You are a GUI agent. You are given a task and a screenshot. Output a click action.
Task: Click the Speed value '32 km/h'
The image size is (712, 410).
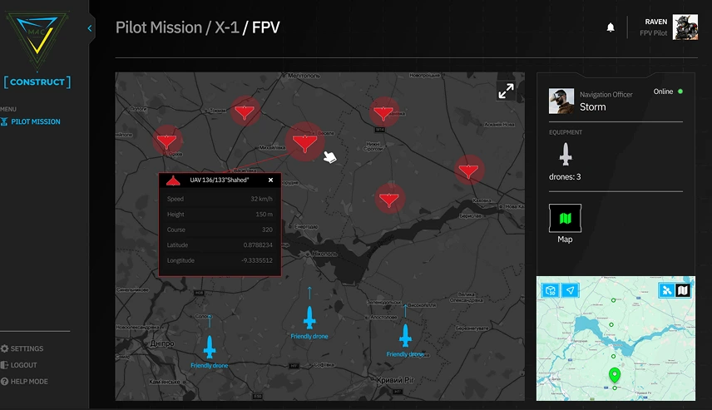point(261,199)
